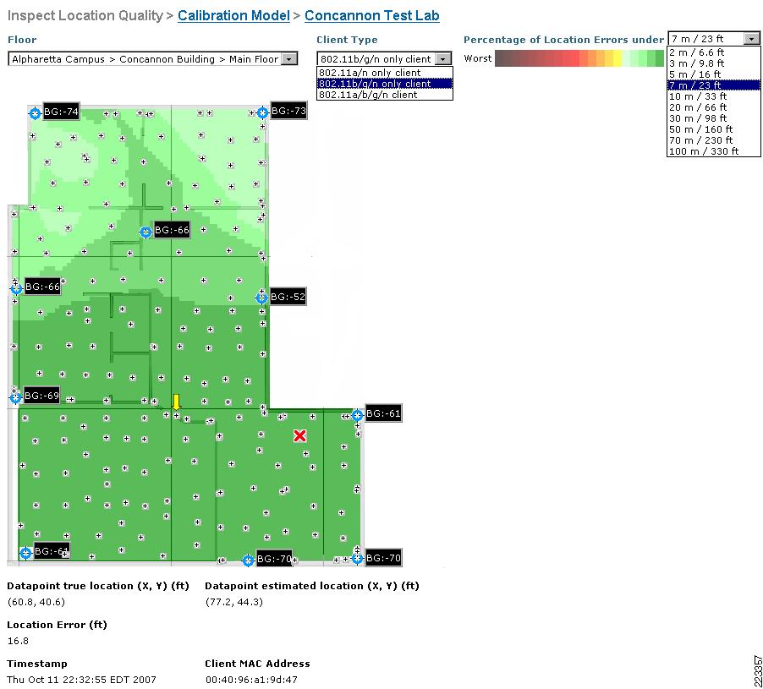Select 802.11a/b/g/n client option

pos(384,95)
